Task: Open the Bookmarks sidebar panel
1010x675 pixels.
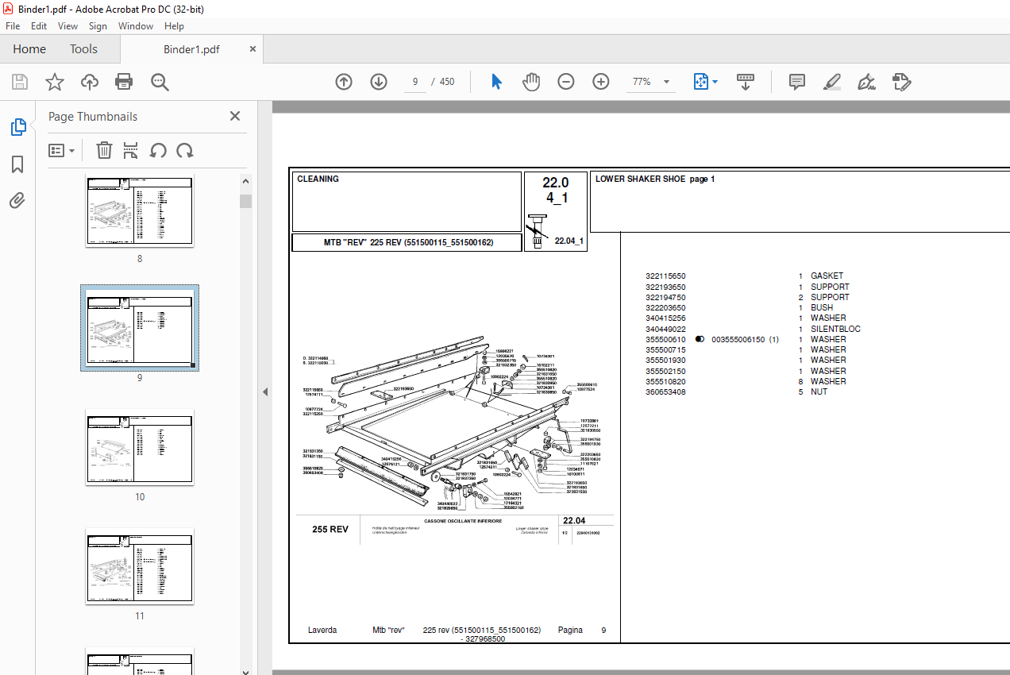Action: pos(17,164)
